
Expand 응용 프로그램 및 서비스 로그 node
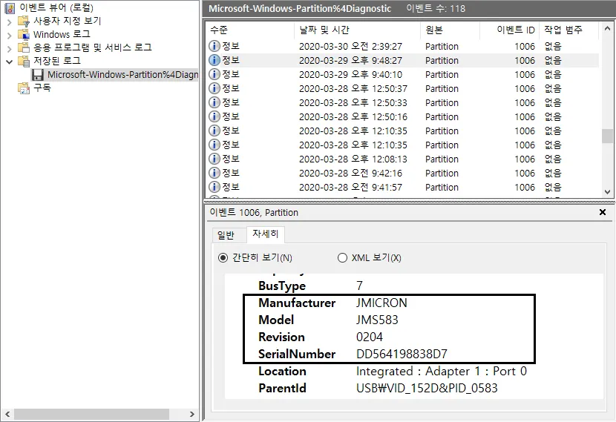(9, 48)
